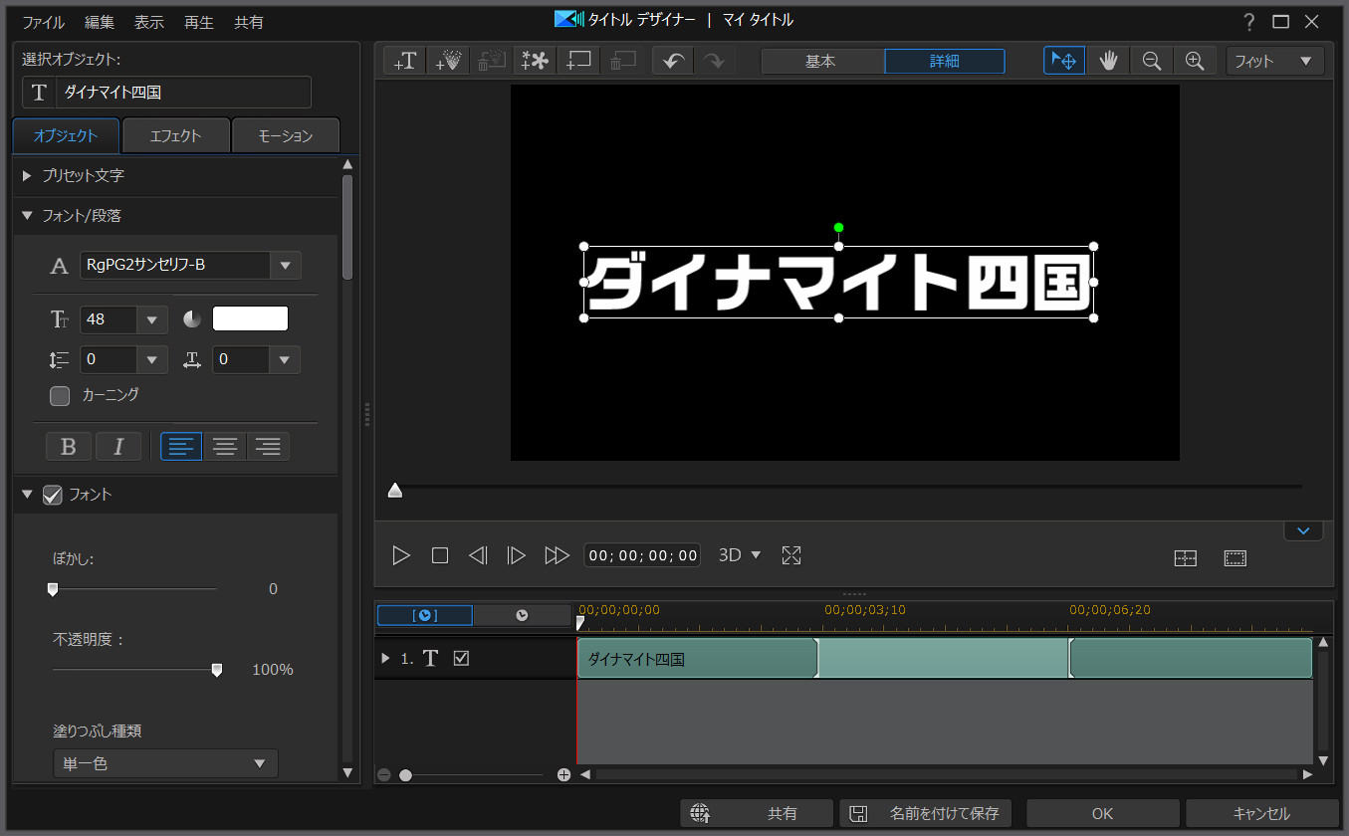Screen dimensions: 1349x836
Task: Zoom in on the preview
Action: (x=1196, y=61)
